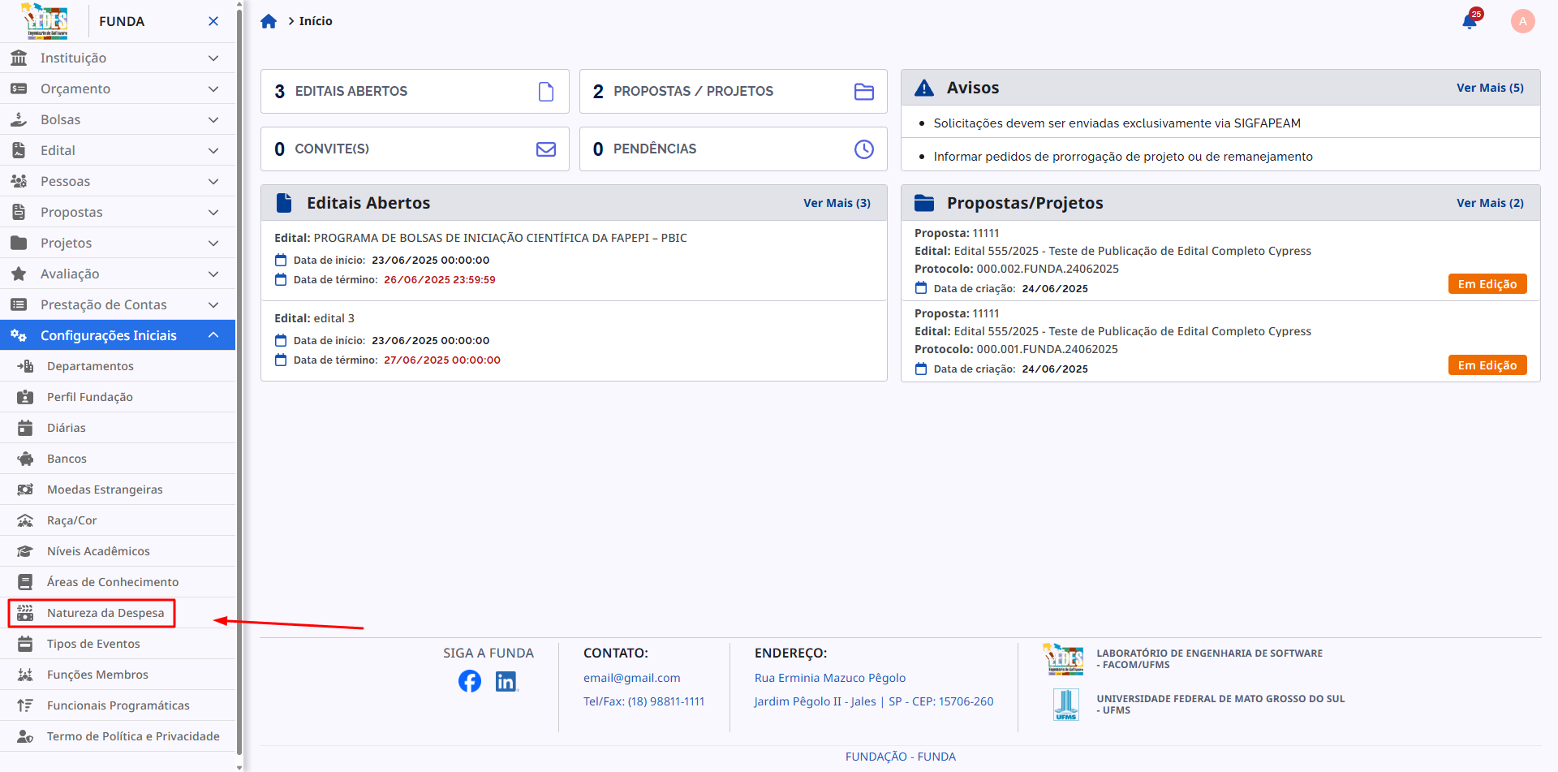Click the first Em Edição button

(x=1487, y=284)
